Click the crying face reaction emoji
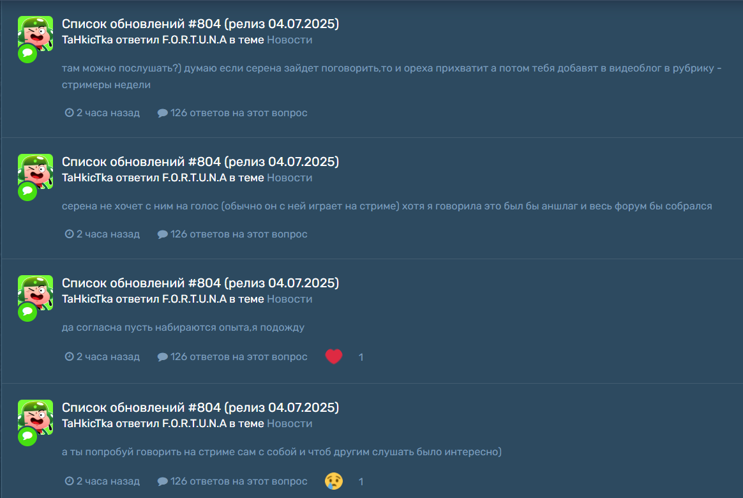743x498 pixels. pyautogui.click(x=334, y=481)
